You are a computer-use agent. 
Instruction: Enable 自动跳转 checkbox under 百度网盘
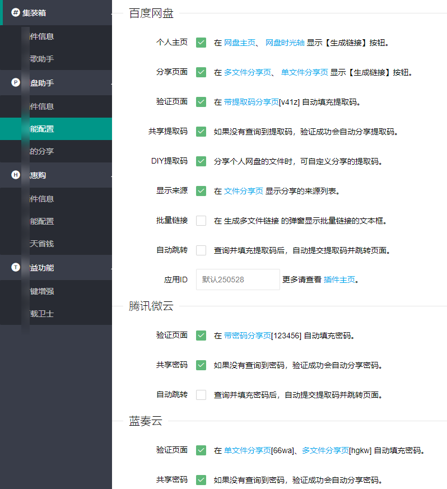coord(201,250)
